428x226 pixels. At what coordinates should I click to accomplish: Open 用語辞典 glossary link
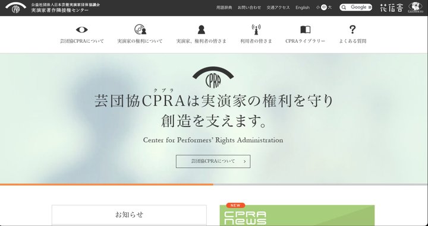224,8
